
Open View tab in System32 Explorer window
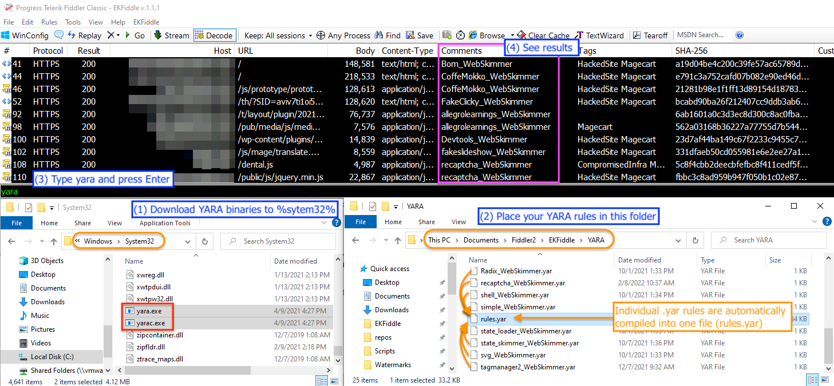click(x=115, y=223)
